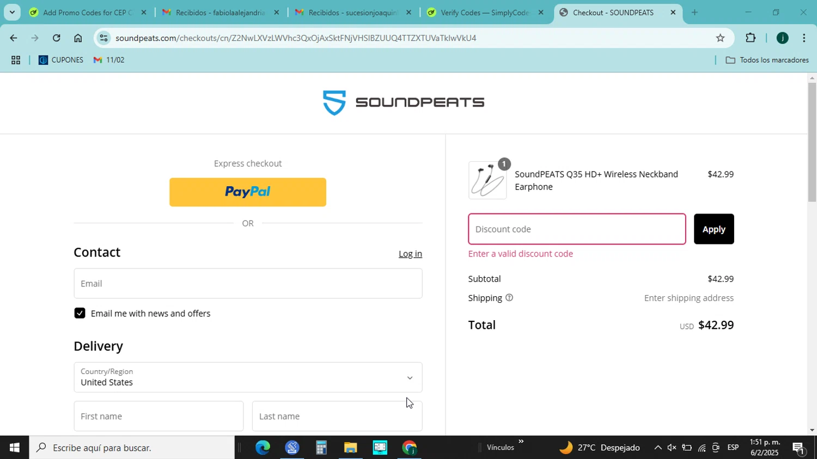The height and width of the screenshot is (459, 817).
Task: Click the browser forward arrow
Action: (35, 38)
